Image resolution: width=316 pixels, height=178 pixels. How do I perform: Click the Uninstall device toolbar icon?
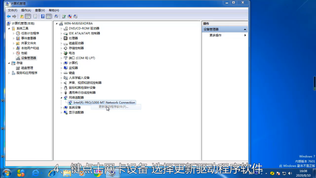tap(70, 17)
